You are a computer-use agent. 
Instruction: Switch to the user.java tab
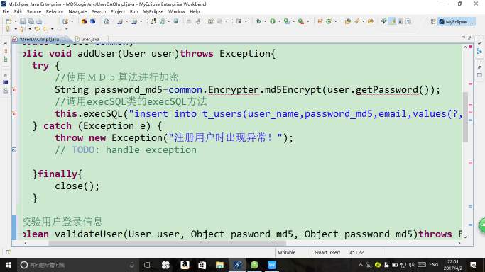pyautogui.click(x=90, y=39)
